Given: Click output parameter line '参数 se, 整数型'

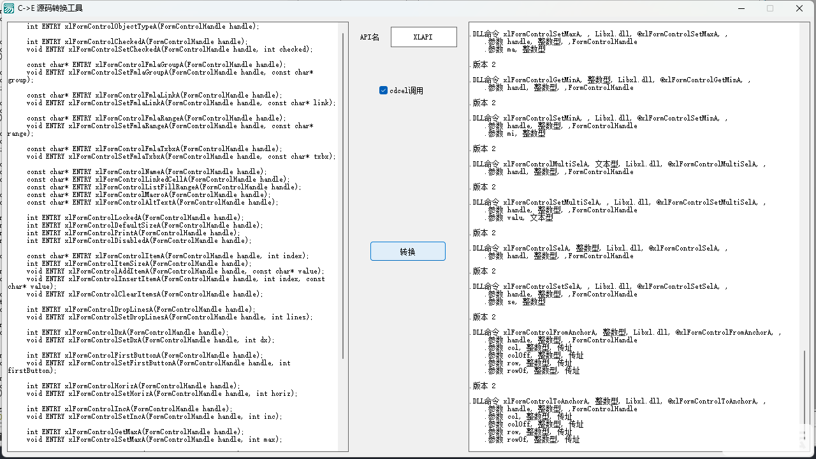Looking at the screenshot, I should [516, 302].
